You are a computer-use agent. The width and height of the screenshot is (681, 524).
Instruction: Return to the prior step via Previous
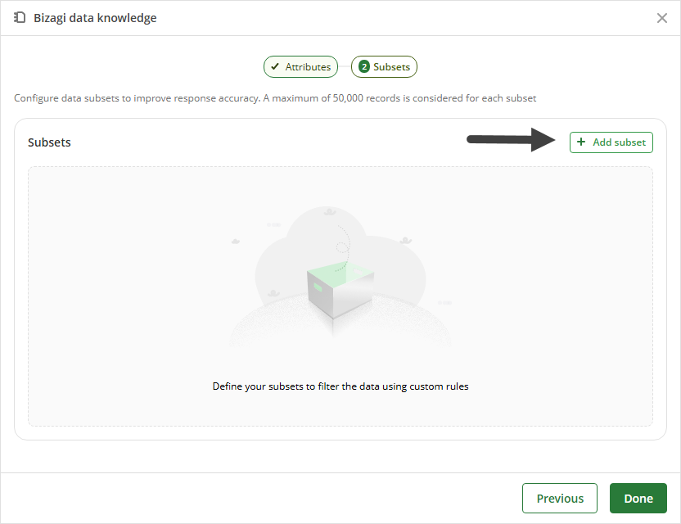click(560, 499)
